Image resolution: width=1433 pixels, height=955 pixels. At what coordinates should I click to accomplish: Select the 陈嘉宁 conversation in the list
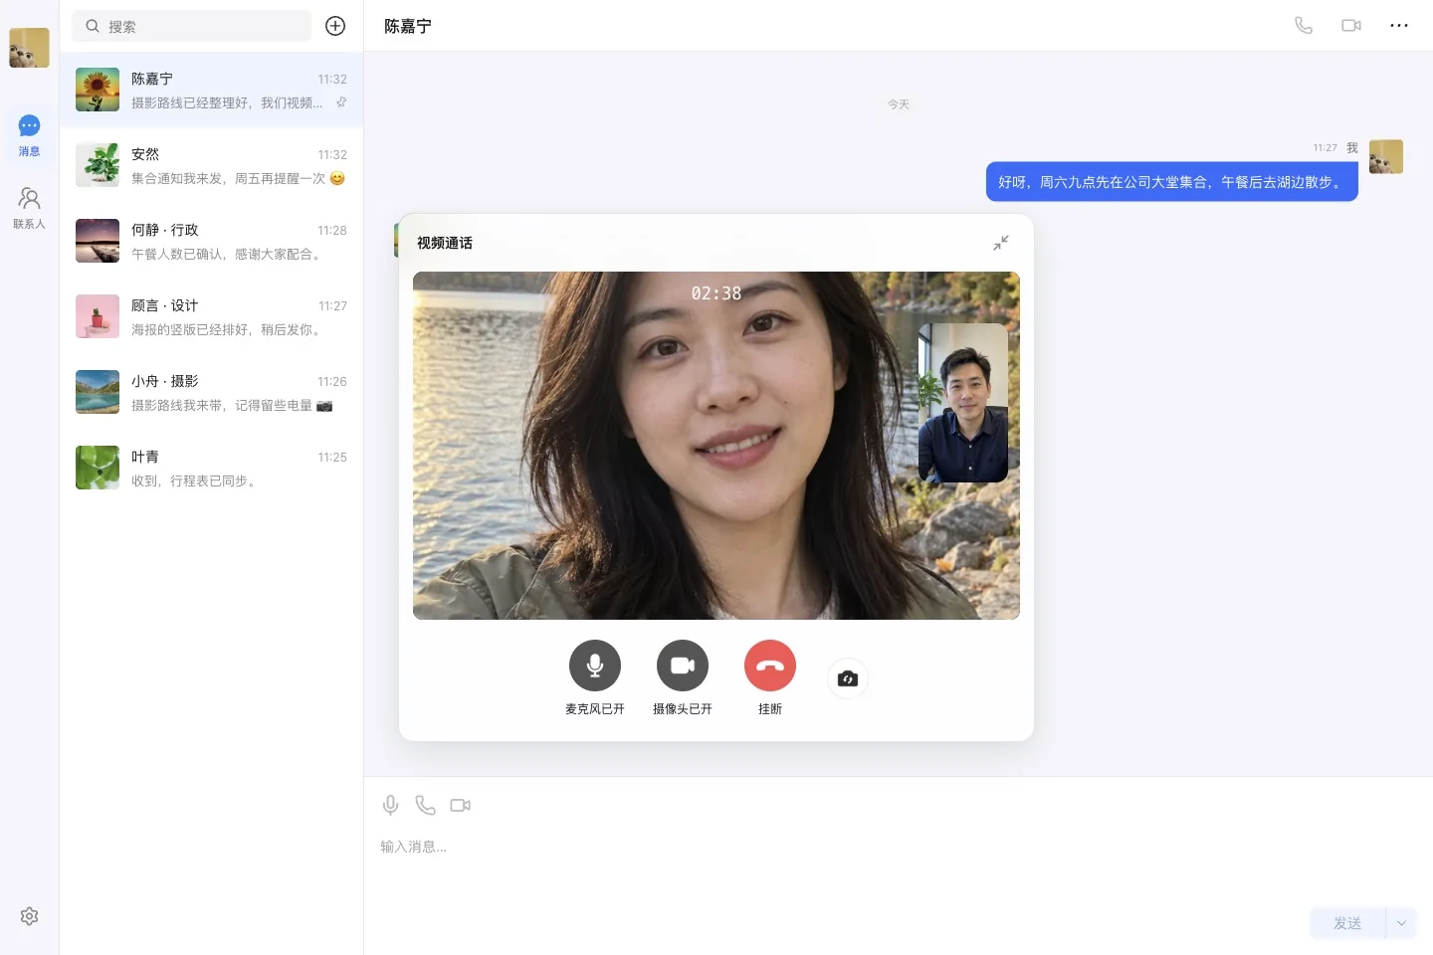211,90
